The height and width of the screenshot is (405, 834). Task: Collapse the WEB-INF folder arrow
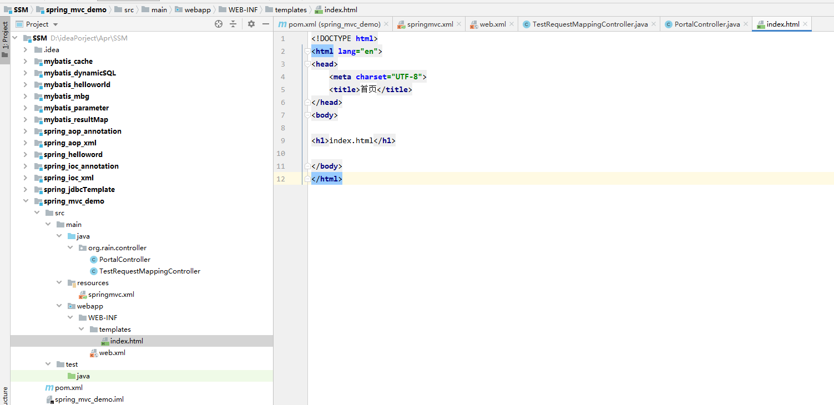pos(70,318)
